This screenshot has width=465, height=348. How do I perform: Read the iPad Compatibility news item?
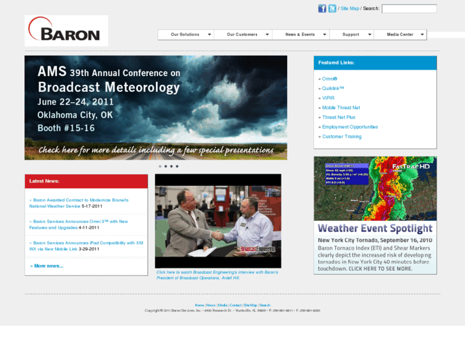coord(86,246)
